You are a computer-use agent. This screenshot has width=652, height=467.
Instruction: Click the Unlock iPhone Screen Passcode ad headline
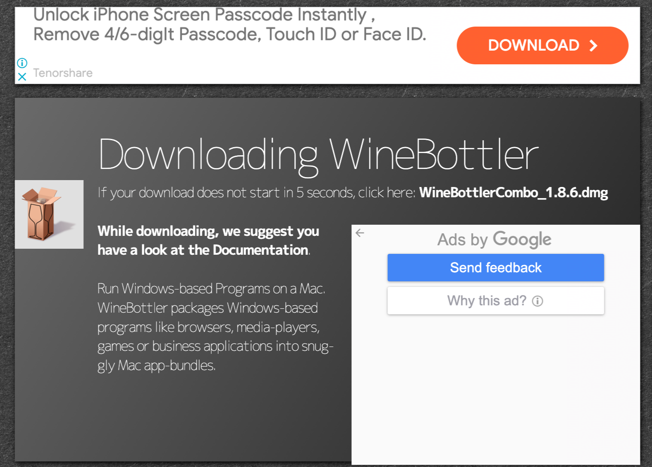230,25
